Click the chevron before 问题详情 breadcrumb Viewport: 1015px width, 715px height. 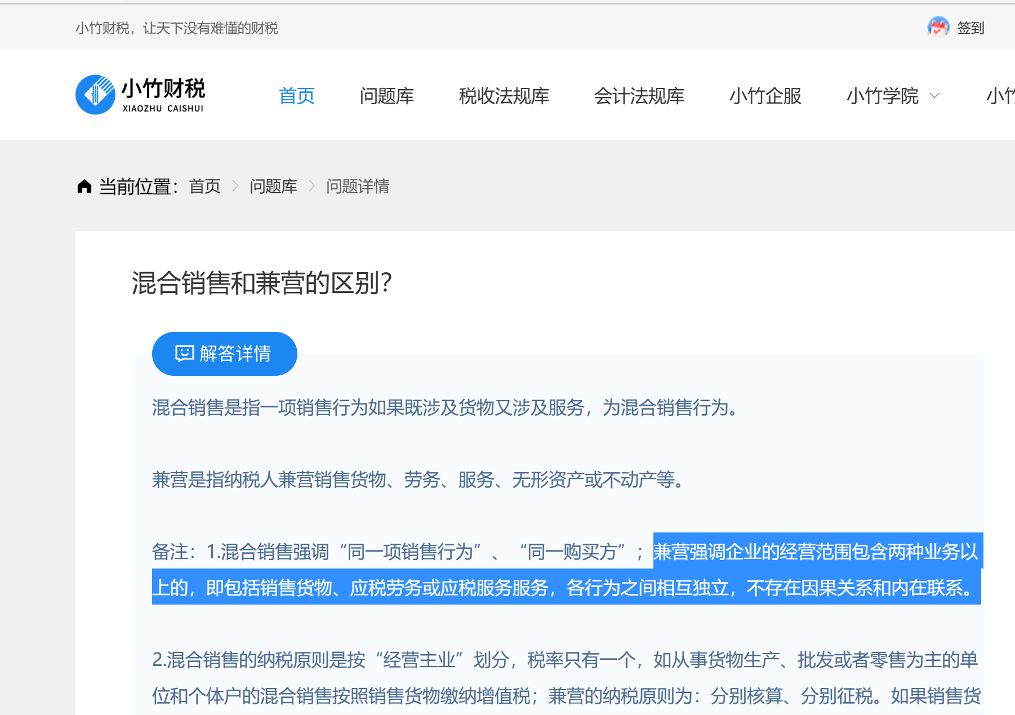tap(312, 186)
